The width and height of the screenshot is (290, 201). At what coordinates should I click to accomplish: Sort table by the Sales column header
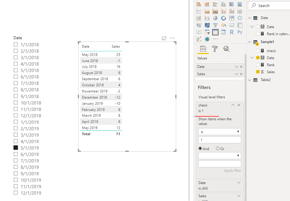click(x=116, y=47)
